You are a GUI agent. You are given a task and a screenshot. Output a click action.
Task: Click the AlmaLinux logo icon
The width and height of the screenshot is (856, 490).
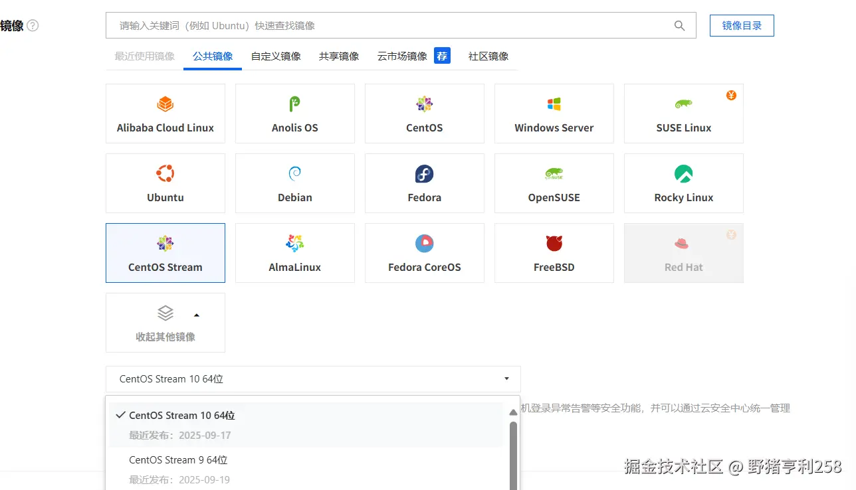click(294, 244)
